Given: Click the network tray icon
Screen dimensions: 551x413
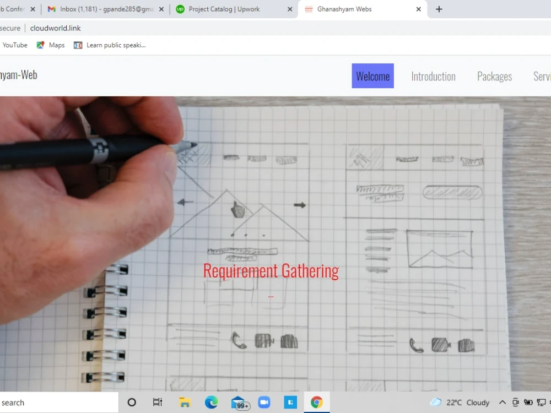Looking at the screenshot, I should pyautogui.click(x=541, y=403).
